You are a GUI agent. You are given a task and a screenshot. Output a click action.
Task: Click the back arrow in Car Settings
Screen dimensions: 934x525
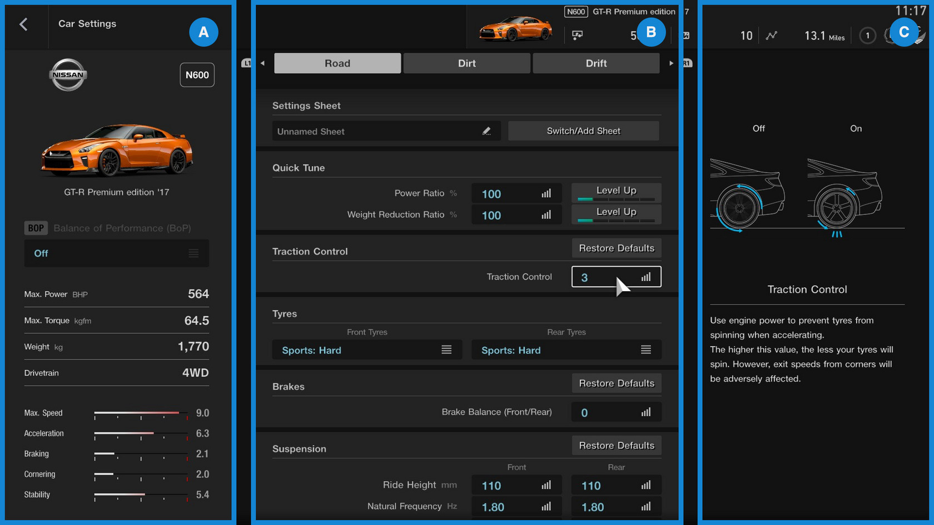pos(23,24)
